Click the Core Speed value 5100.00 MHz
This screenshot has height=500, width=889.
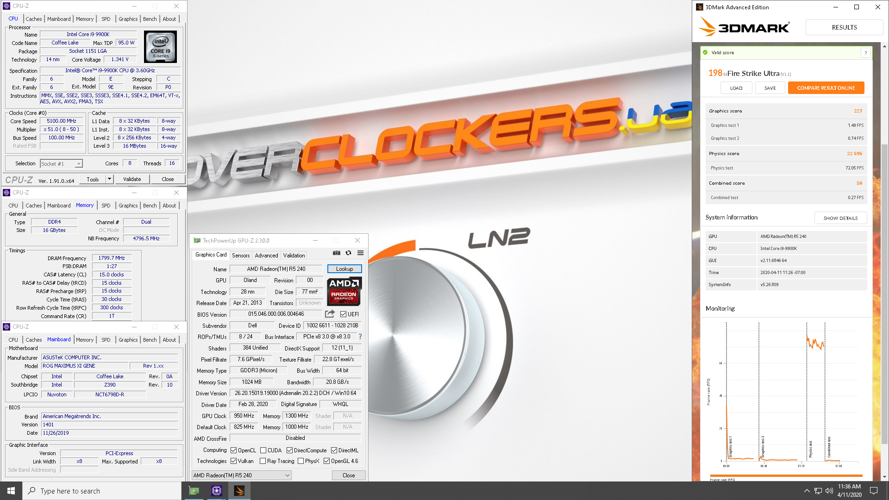coord(62,121)
